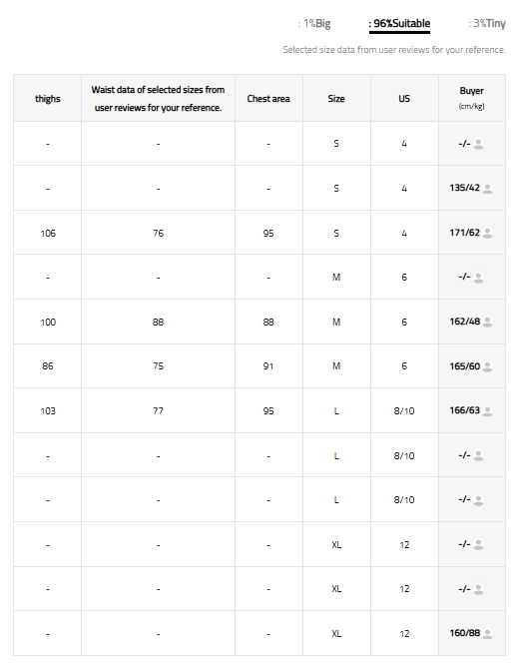The image size is (515, 666).
Task: Click avatar icon beside buyer 135/42
Action: point(487,188)
